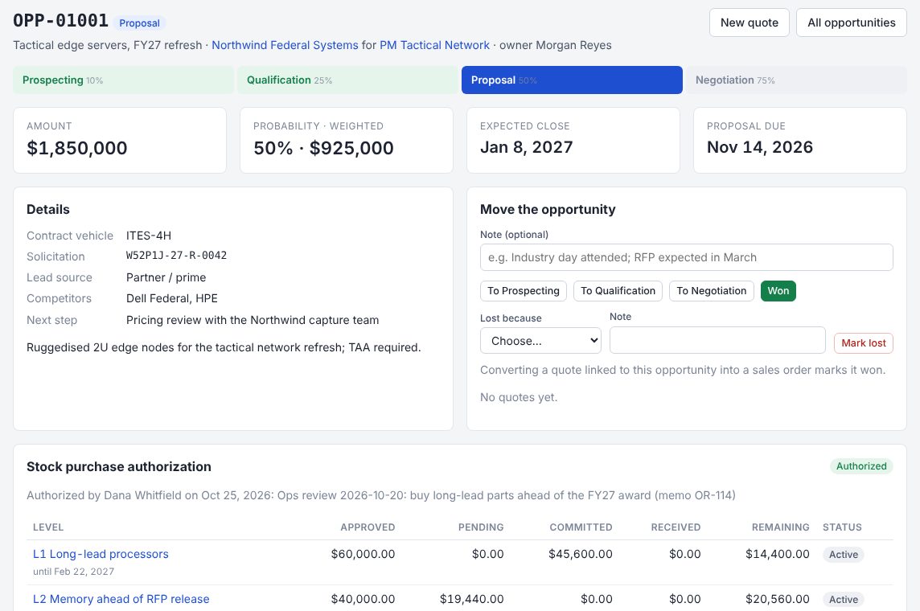Image resolution: width=920 pixels, height=611 pixels.
Task: Focus the optional Note input field
Action: coord(687,257)
